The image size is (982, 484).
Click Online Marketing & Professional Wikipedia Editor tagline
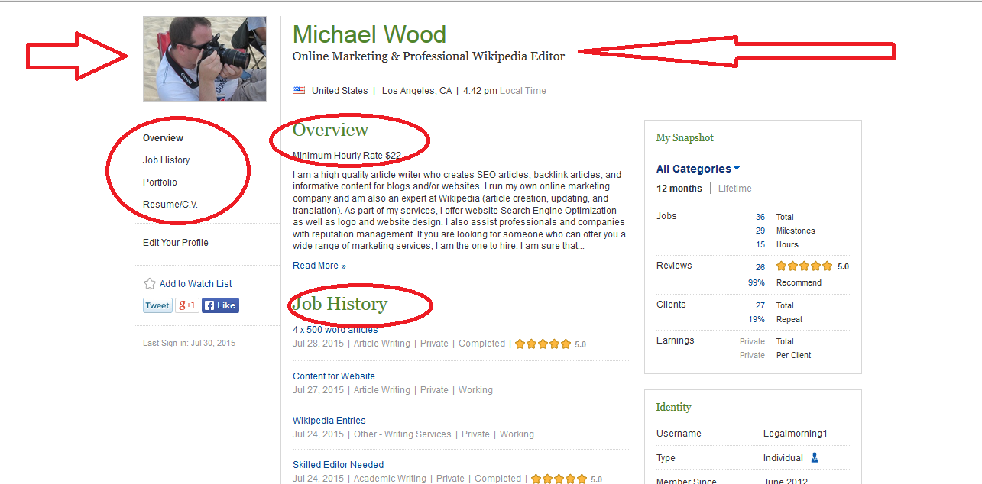click(x=429, y=56)
